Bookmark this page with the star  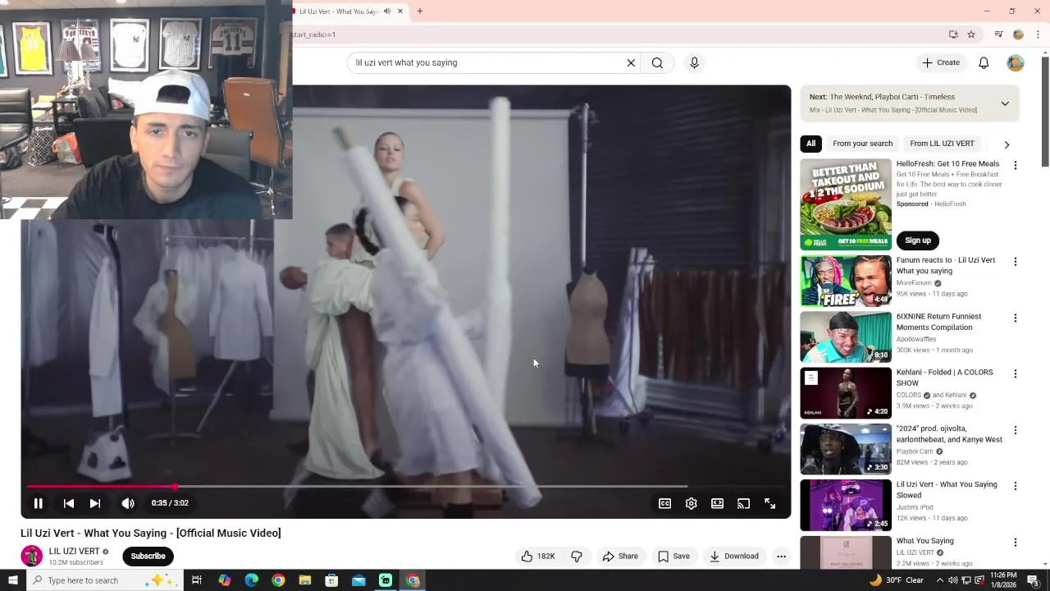click(x=971, y=34)
